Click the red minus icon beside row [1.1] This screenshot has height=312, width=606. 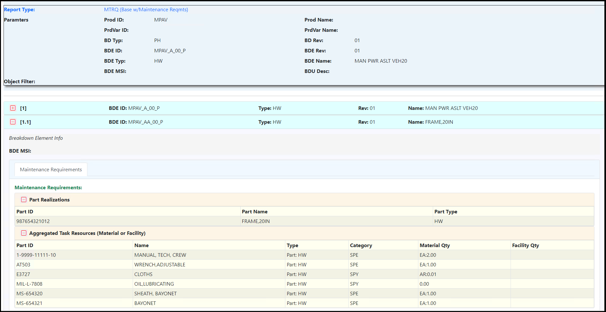tap(13, 122)
